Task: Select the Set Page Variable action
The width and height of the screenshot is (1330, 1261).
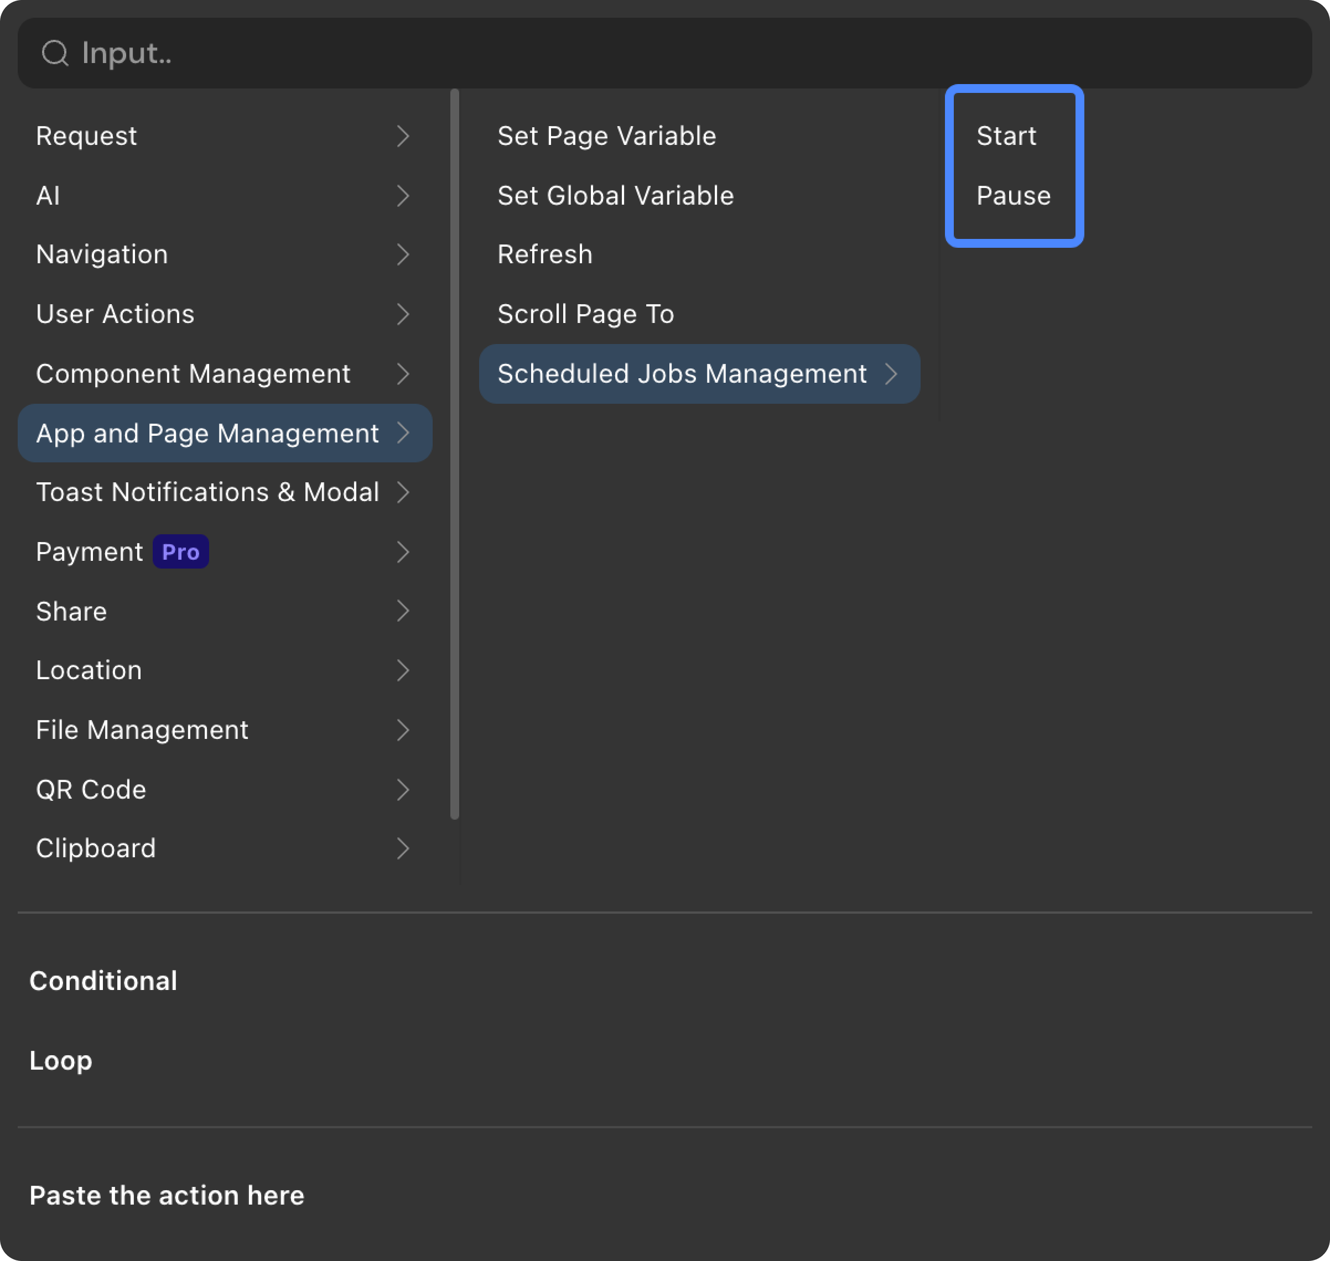Action: [606, 137]
